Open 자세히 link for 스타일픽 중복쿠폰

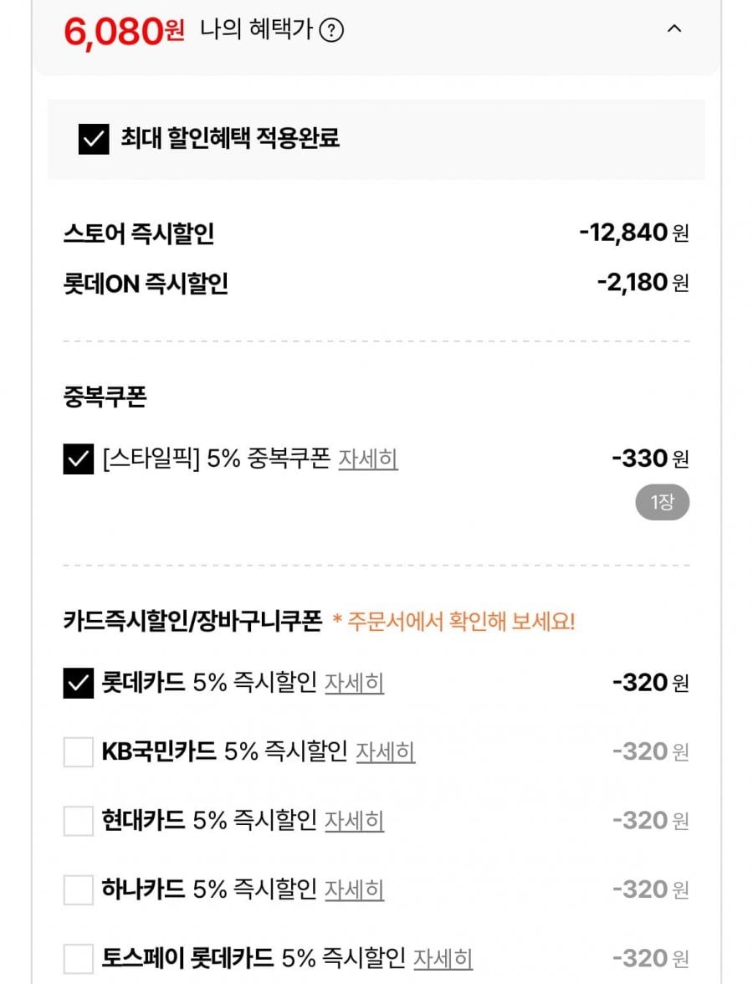[368, 459]
